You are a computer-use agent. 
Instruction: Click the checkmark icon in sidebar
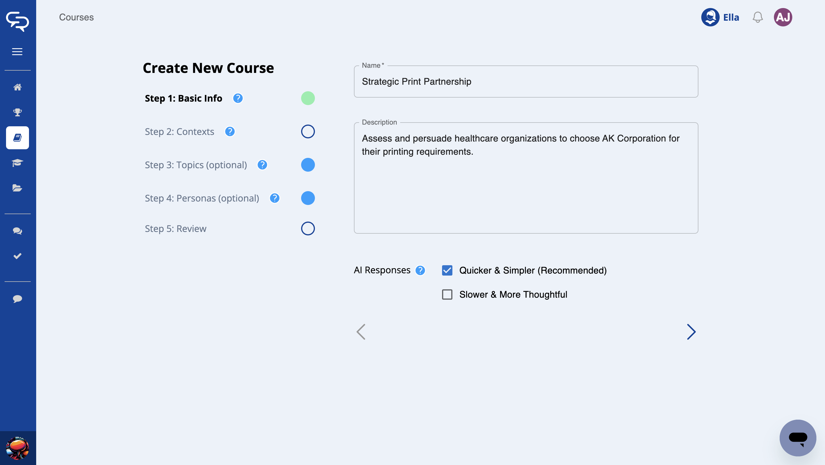click(x=17, y=256)
